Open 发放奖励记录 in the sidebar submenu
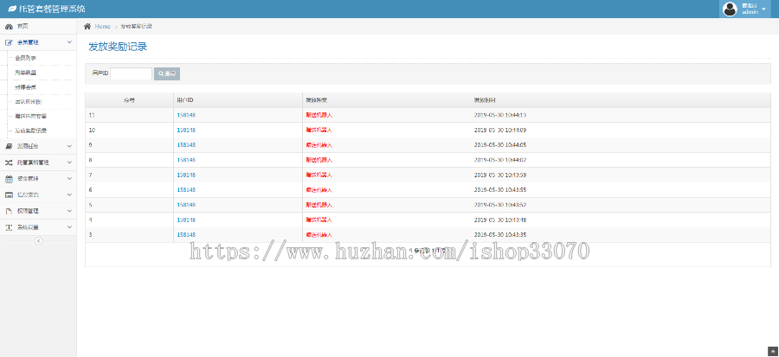Image resolution: width=779 pixels, height=357 pixels. coord(31,131)
